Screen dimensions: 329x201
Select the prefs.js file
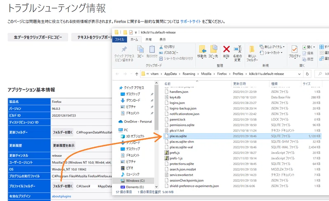click(x=174, y=152)
